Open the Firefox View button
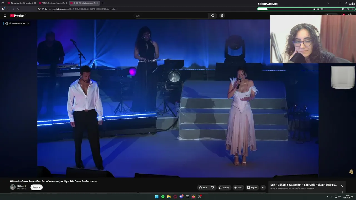The height and width of the screenshot is (200, 356). (3, 3)
